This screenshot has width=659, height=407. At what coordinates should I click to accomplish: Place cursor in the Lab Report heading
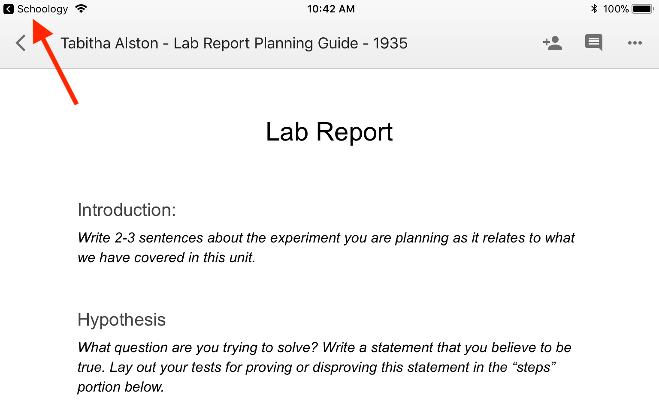point(329,132)
